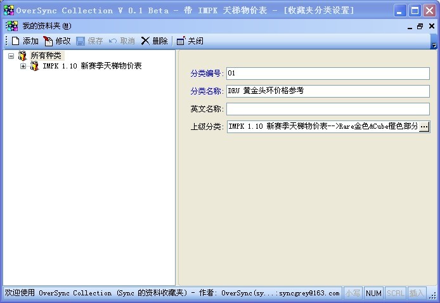Open the child window icon menu beside 我的资料夹
The width and height of the screenshot is (440, 303).
[11, 26]
